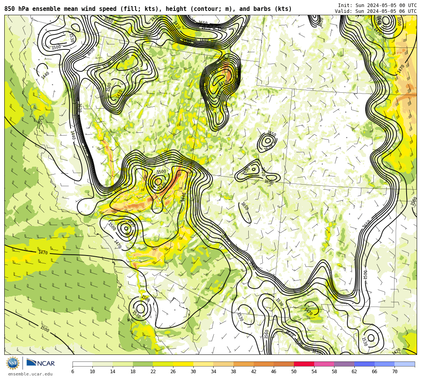Click the colorbar tick label 6
Image resolution: width=421 pixels, height=379 pixels.
coord(73,372)
